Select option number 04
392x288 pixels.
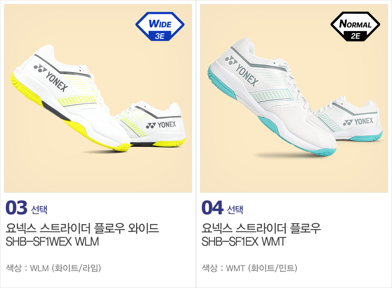tap(212, 208)
